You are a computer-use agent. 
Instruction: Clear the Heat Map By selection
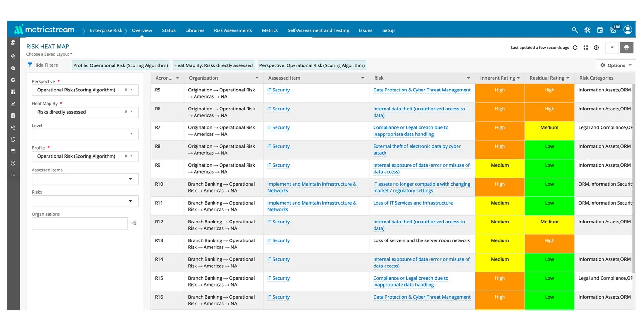[126, 112]
